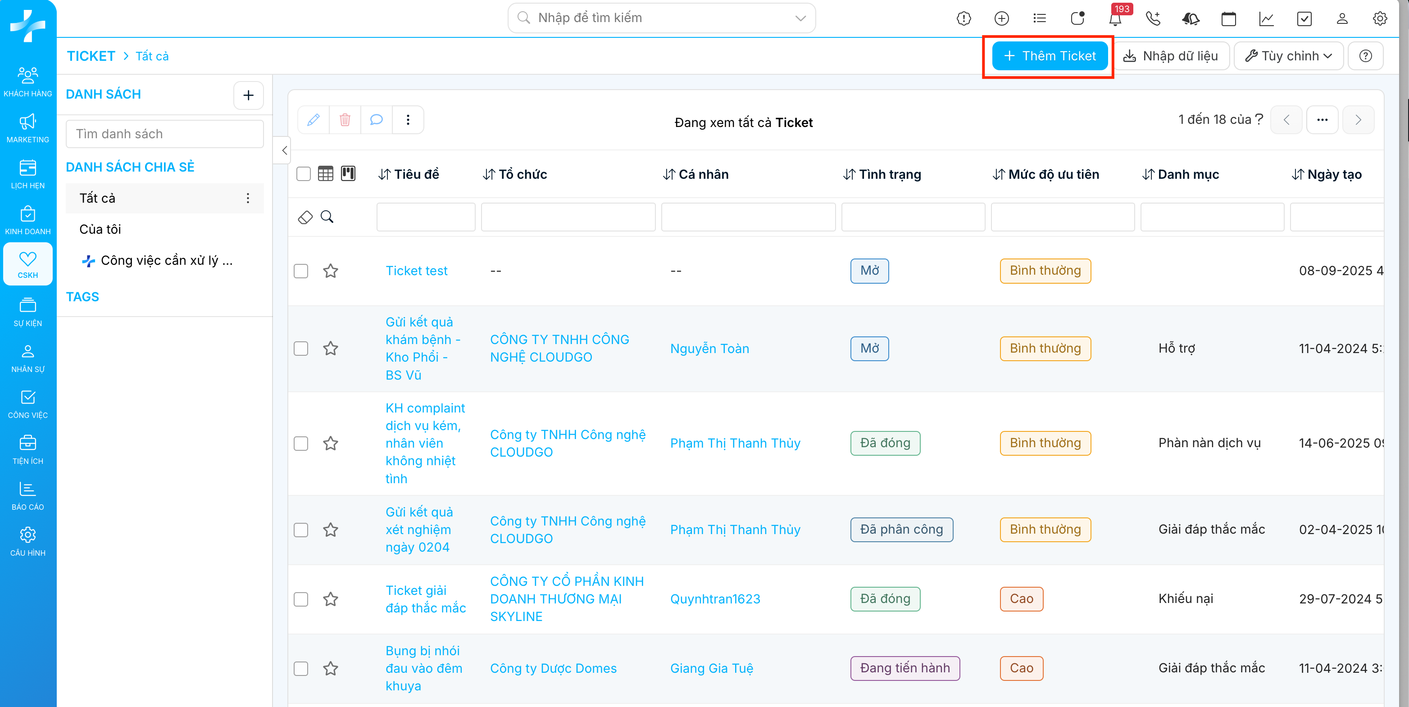Select checkbox of Ticket giải đáp thắc mắc
Image resolution: width=1409 pixels, height=707 pixels.
tap(301, 599)
